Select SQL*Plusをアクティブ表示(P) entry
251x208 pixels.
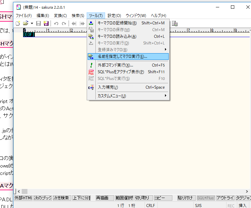pos(128,72)
